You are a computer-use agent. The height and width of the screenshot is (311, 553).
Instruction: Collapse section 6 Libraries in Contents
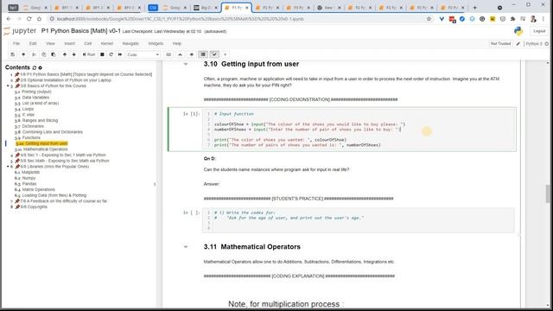[8, 167]
